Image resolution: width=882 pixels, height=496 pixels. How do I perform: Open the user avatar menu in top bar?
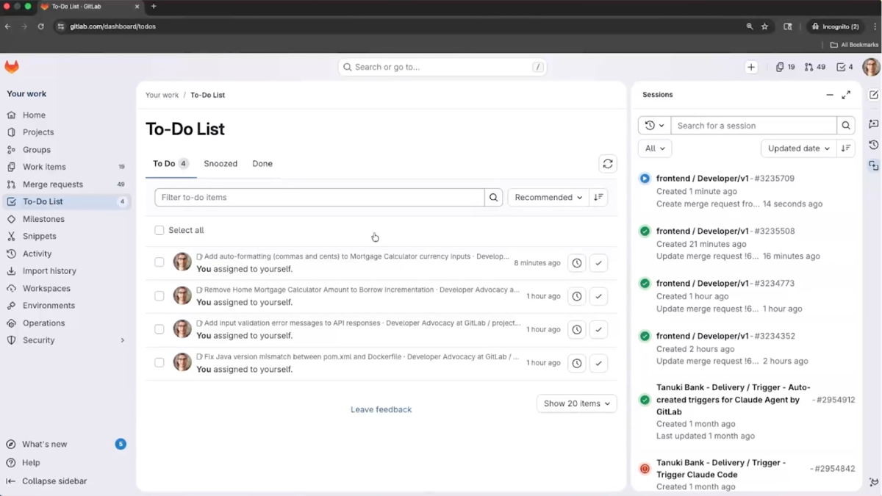click(871, 67)
